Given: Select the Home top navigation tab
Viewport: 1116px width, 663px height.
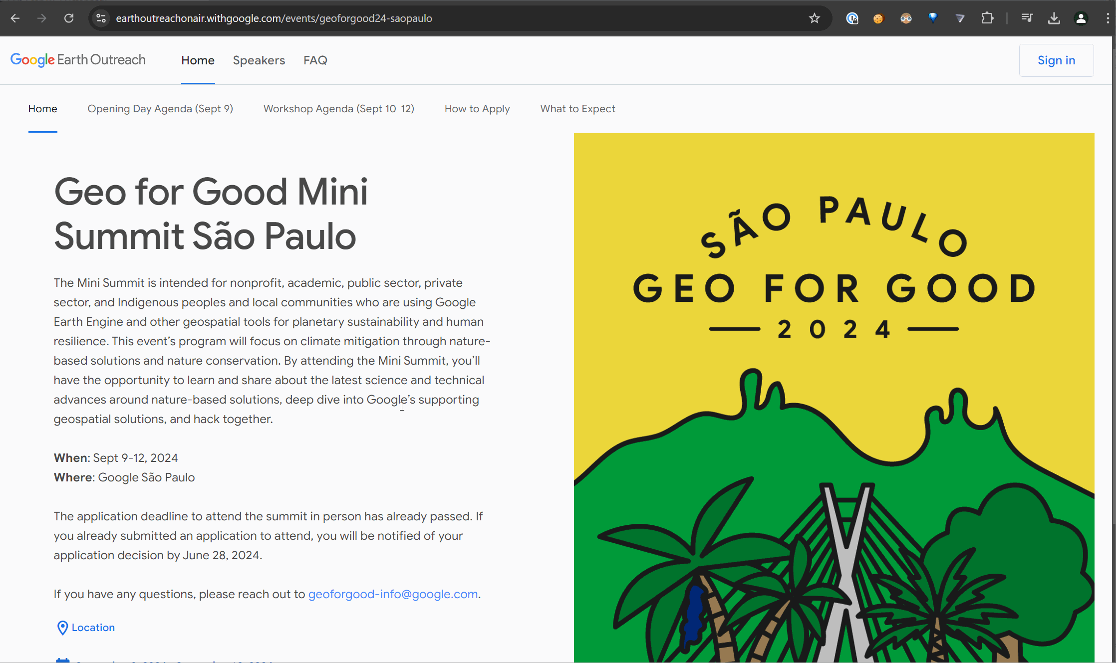Looking at the screenshot, I should tap(198, 60).
